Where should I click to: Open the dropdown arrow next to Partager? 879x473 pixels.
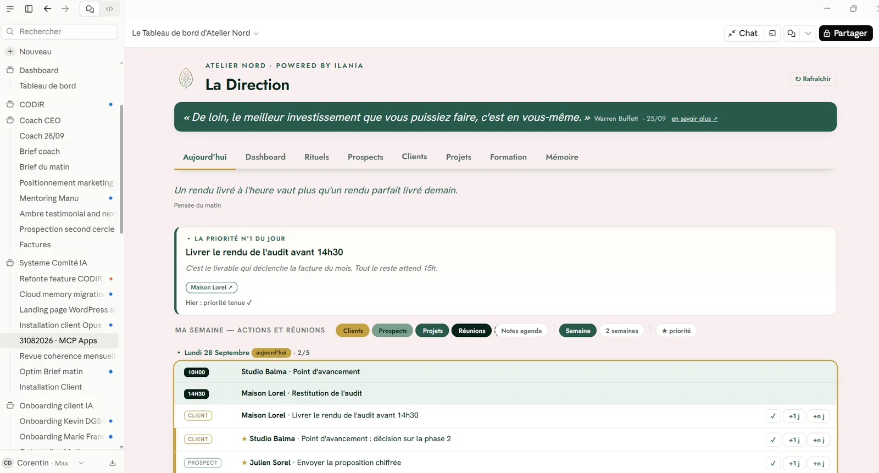(x=808, y=34)
